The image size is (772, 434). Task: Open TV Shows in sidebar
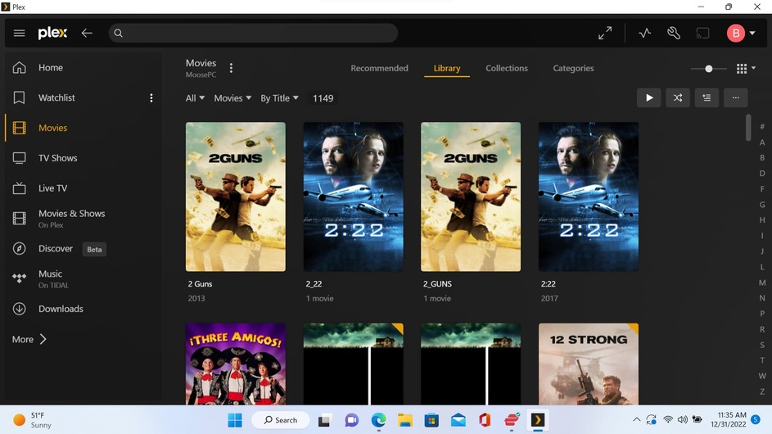coord(57,158)
